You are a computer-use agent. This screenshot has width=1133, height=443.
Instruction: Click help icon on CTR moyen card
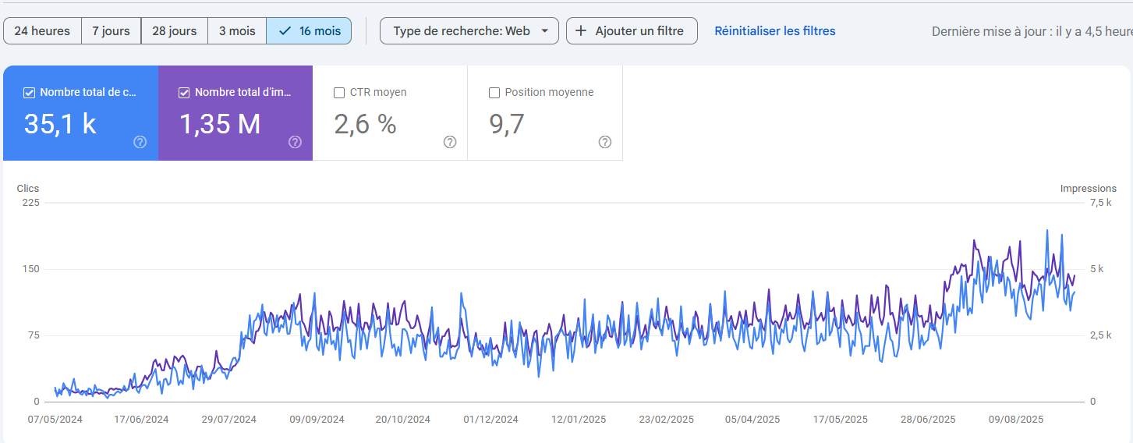[450, 142]
